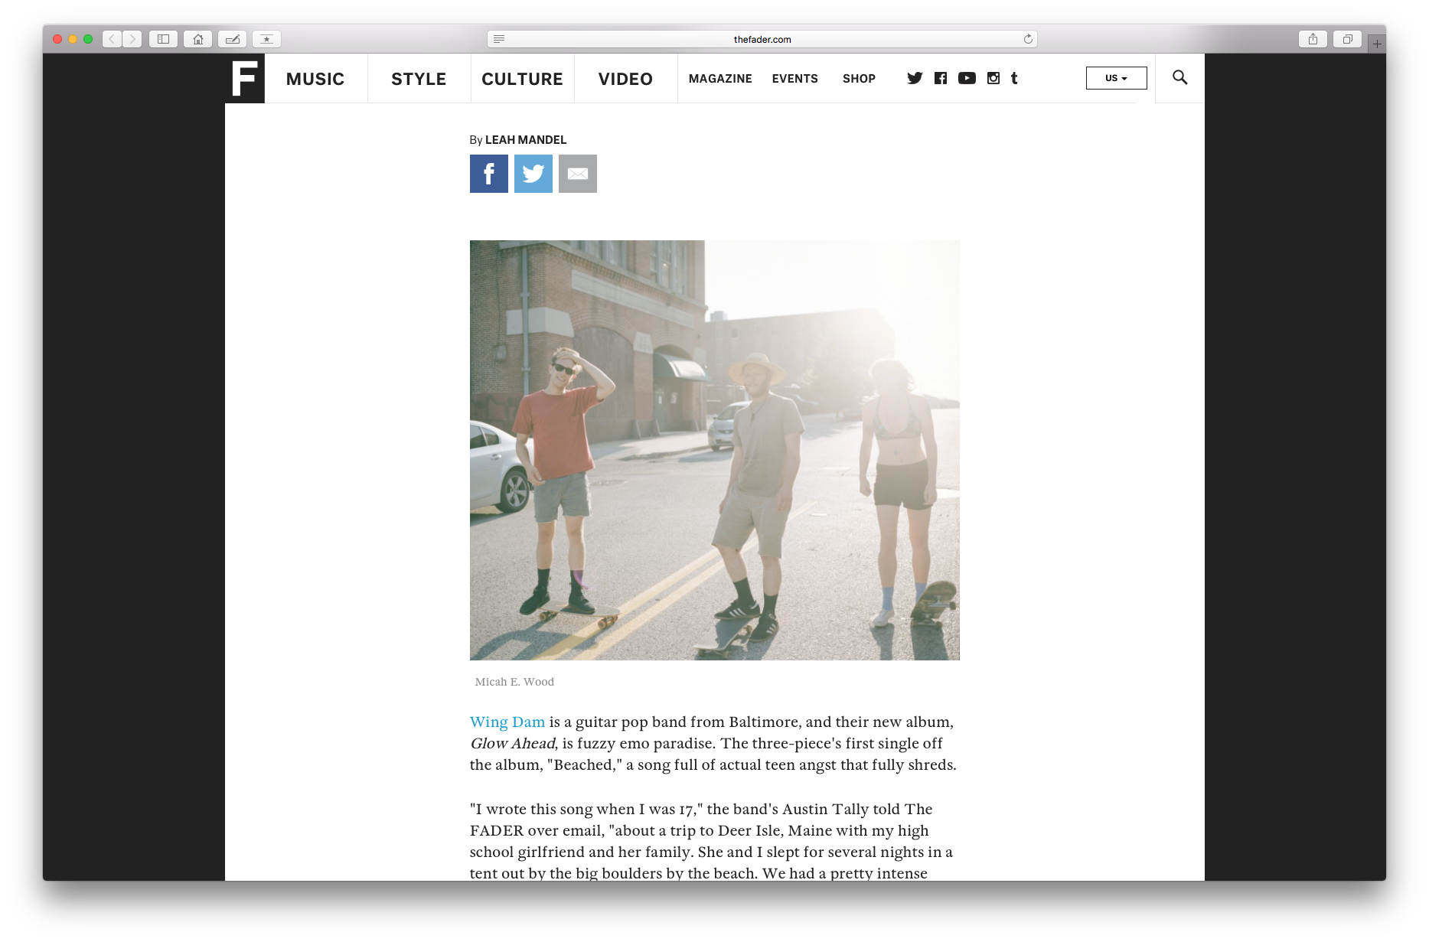The height and width of the screenshot is (942, 1429).
Task: Open the CULTURE section
Action: tap(522, 79)
